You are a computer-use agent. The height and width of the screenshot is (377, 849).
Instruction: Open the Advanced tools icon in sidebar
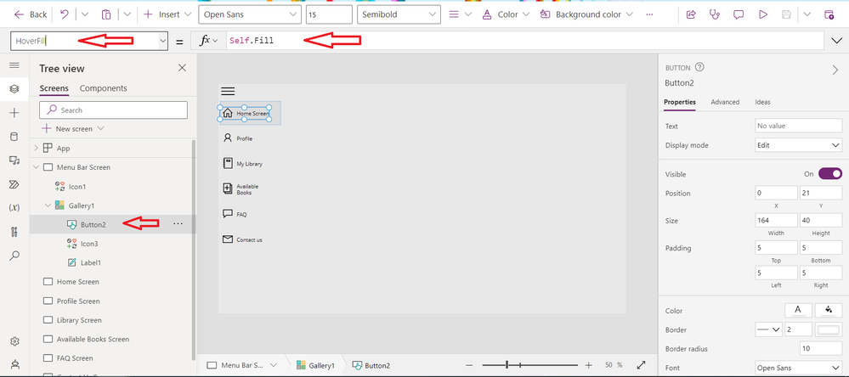point(14,232)
